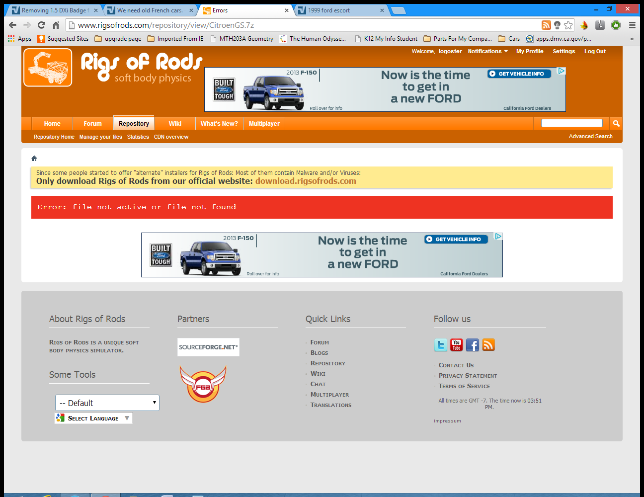Open the Chrome hamburger menu
The height and width of the screenshot is (497, 644).
point(632,25)
